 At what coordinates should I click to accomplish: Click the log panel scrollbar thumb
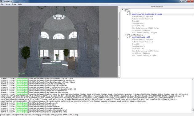193,110
